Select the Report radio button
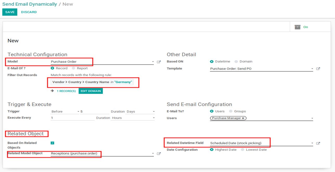Screen dimensions: 335x172 74,68
